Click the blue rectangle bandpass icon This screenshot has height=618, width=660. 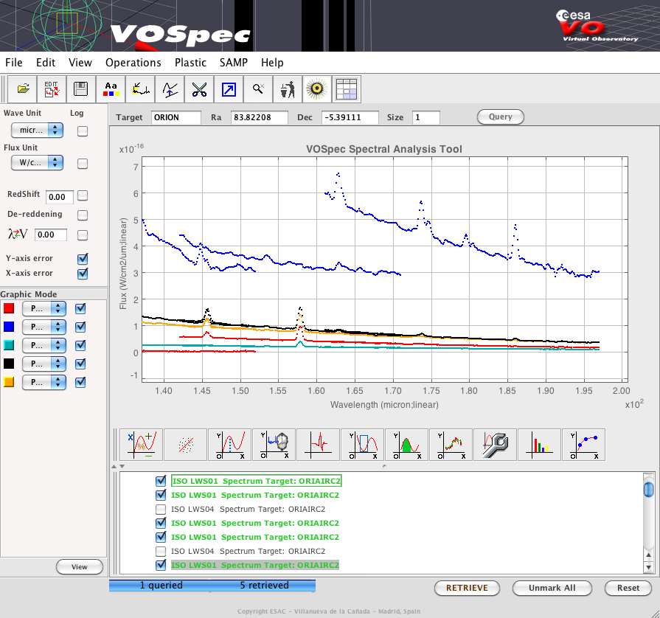[362, 445]
